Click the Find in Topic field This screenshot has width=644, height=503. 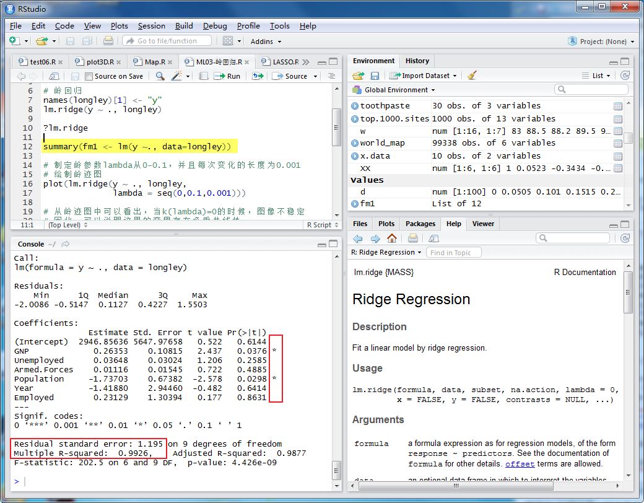pos(454,253)
